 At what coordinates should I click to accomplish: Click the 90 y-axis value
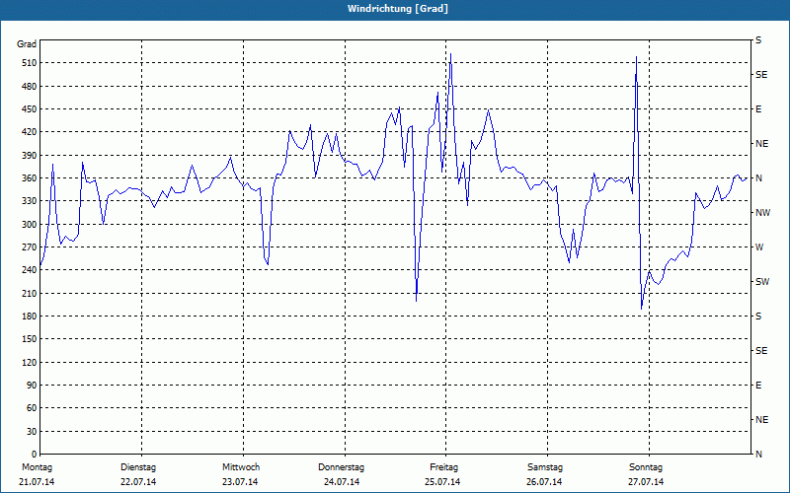32,385
